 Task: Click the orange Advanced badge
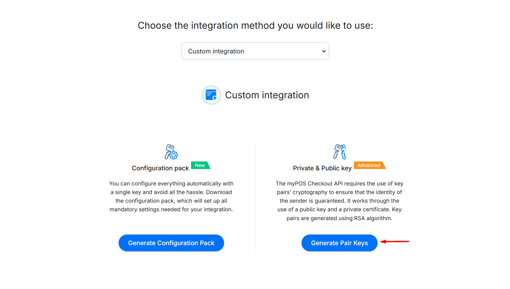pos(369,165)
